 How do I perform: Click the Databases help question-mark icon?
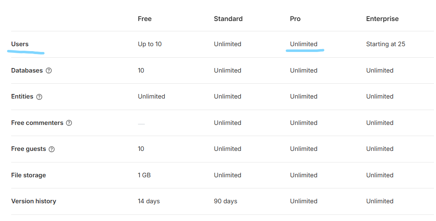click(x=49, y=71)
